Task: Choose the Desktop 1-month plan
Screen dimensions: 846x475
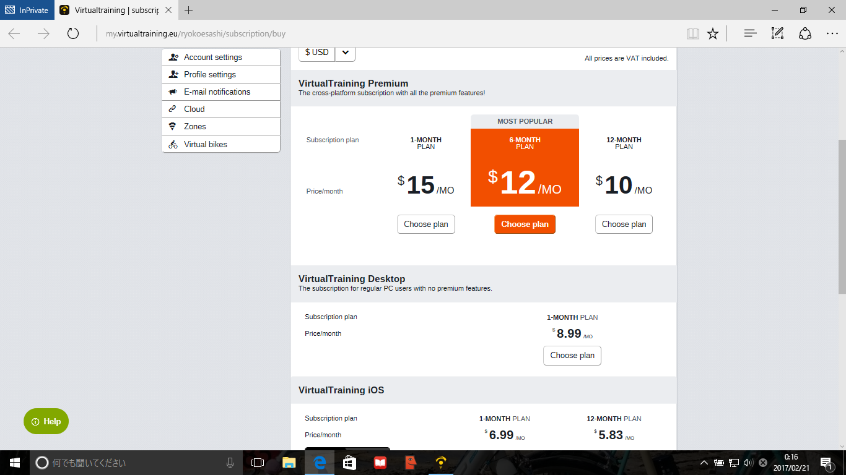Action: [x=572, y=355]
